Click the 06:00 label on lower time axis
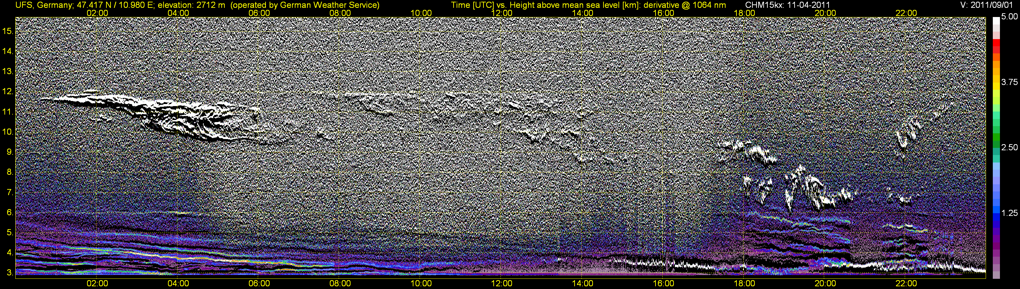The height and width of the screenshot is (289, 1020). point(259,284)
